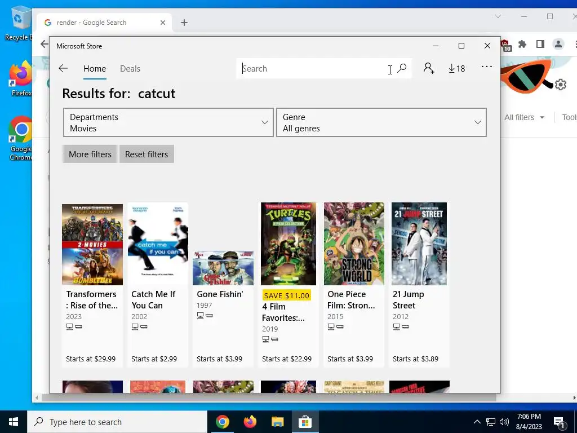Open downloads and updates (18)

[456, 68]
